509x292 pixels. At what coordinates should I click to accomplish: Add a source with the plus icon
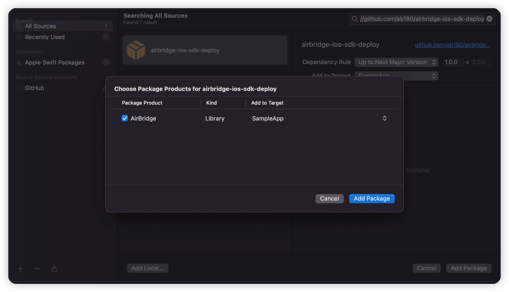[20, 269]
